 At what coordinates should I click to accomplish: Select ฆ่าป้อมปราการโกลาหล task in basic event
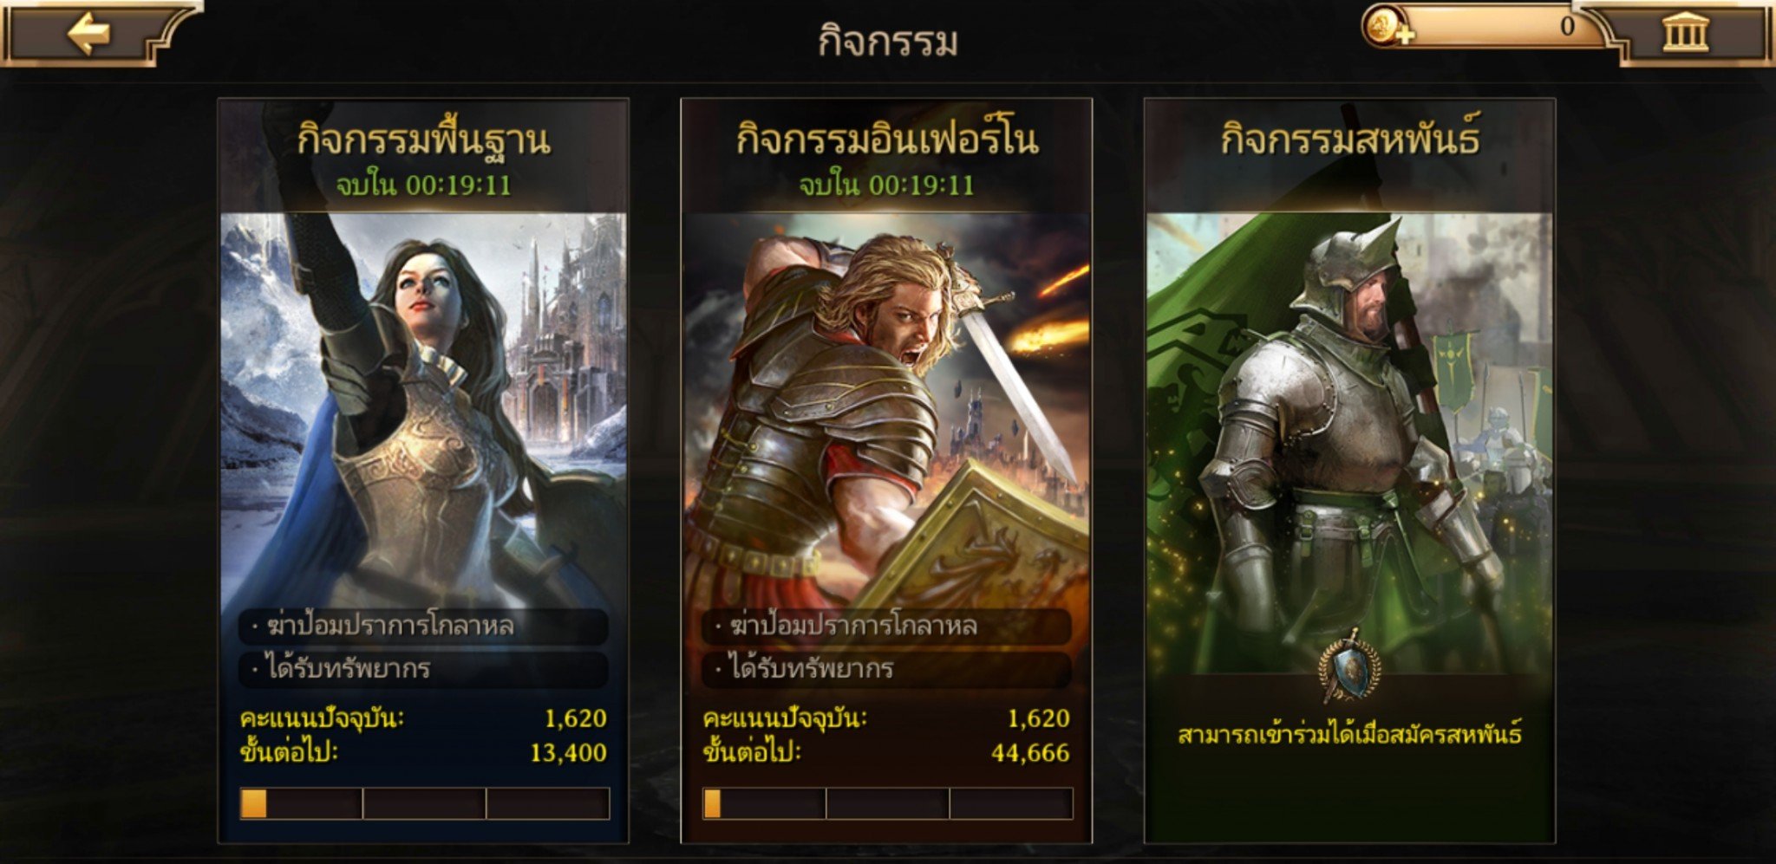(423, 627)
